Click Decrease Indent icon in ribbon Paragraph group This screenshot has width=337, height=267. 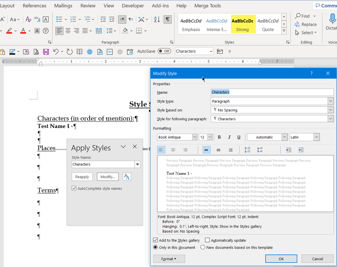[x=103, y=19]
